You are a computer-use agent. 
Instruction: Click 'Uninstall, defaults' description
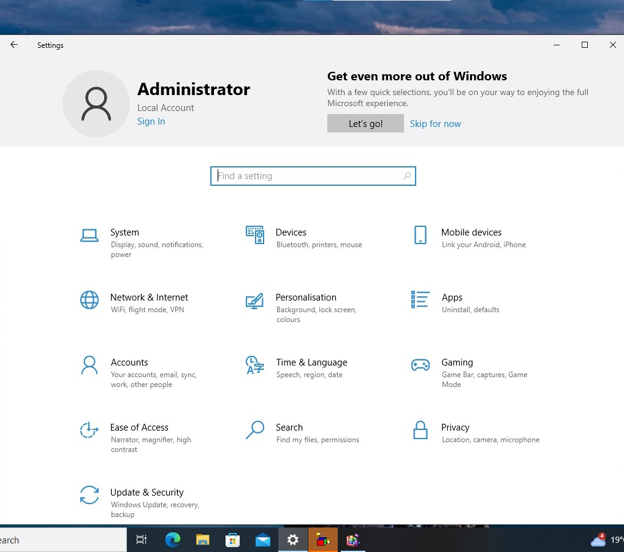(470, 310)
